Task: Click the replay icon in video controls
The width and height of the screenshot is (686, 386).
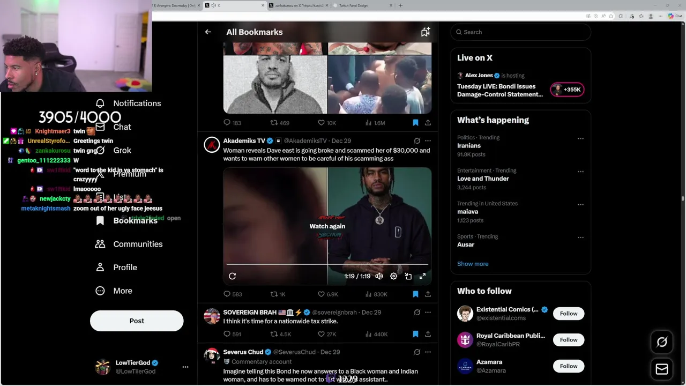Action: click(232, 276)
